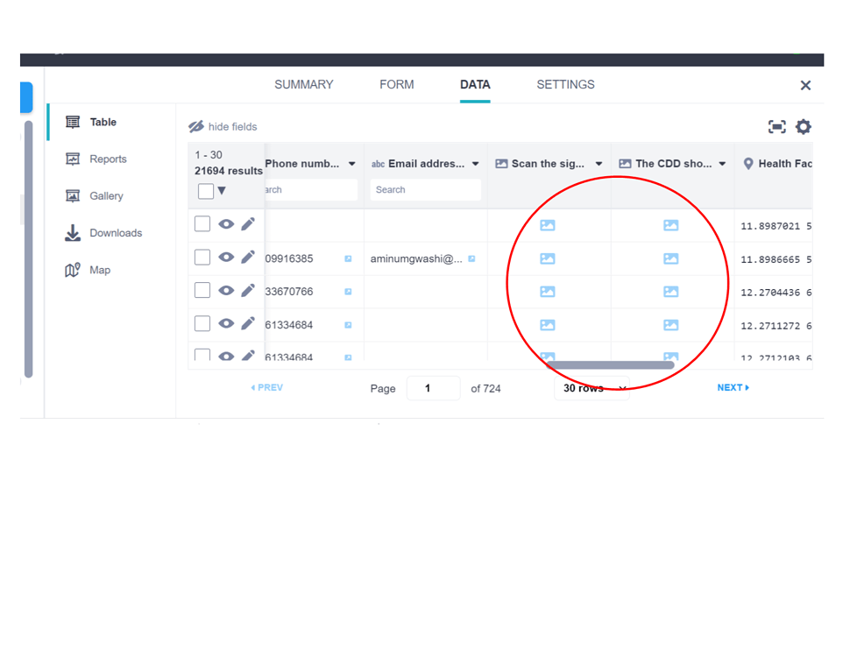The image size is (850, 657).
Task: Click the Search field under Email address
Action: coord(425,189)
